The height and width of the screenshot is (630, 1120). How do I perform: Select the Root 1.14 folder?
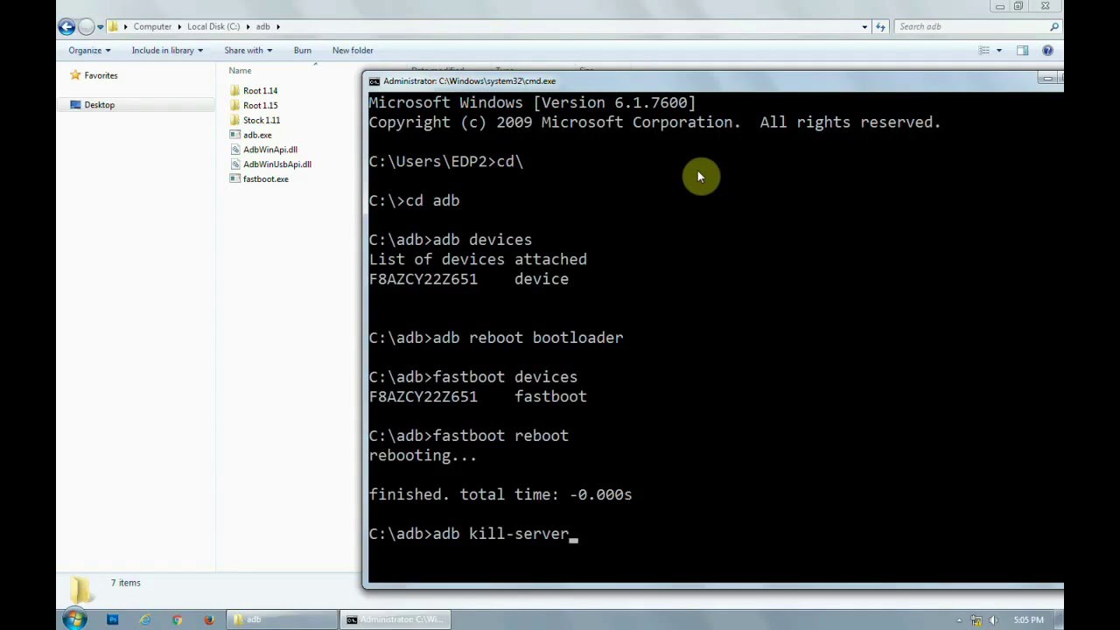260,91
